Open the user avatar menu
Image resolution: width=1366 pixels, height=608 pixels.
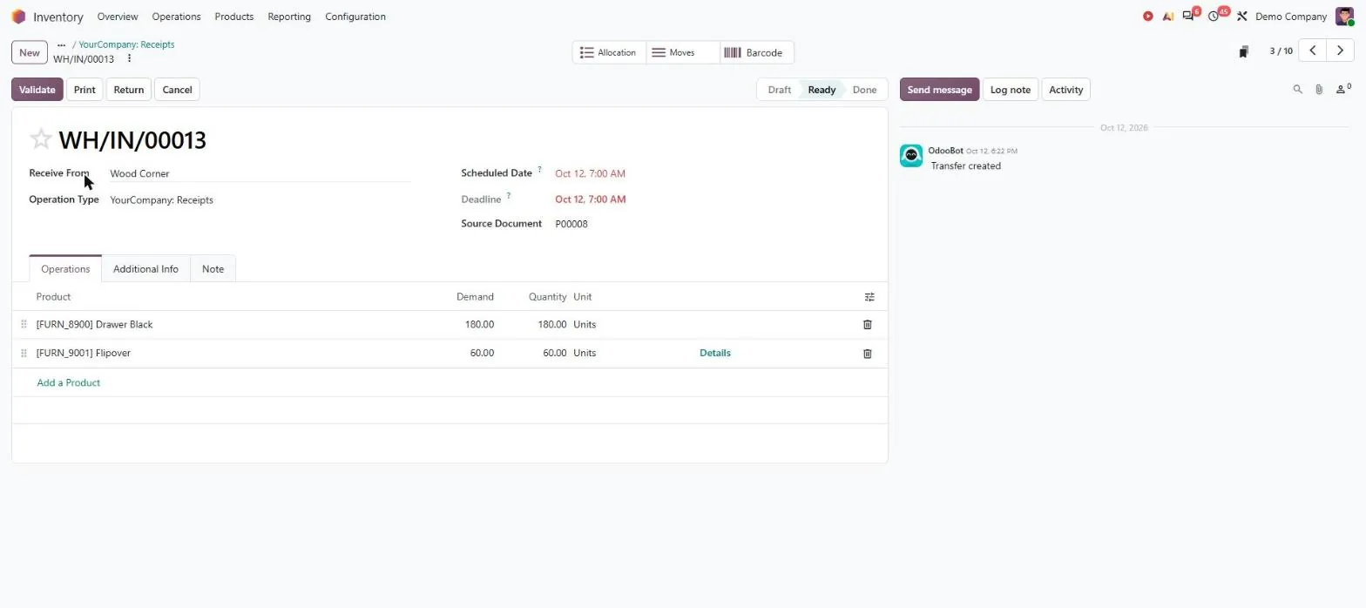1344,17
